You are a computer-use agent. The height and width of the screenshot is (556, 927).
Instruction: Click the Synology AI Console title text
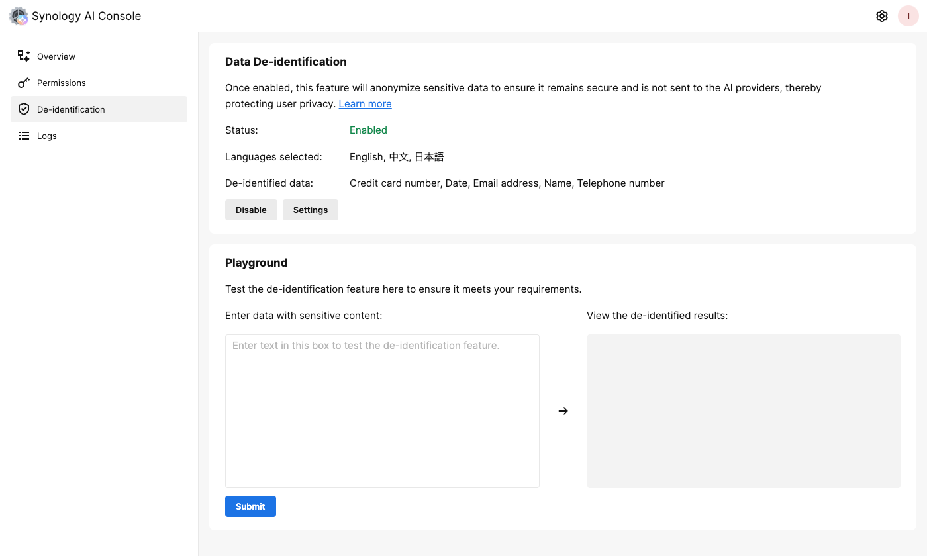coord(86,16)
